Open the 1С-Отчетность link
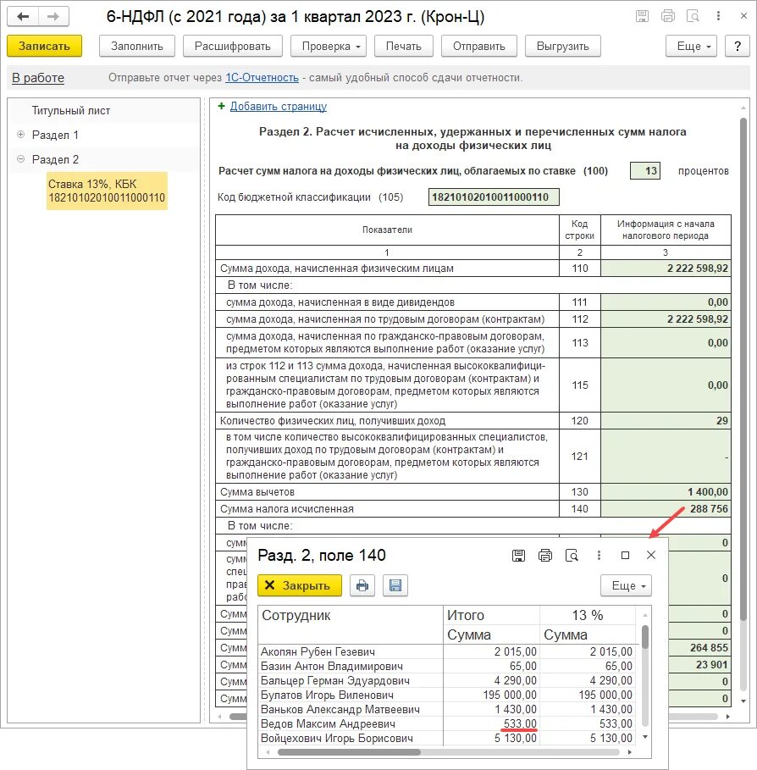The image size is (757, 770). (x=262, y=78)
